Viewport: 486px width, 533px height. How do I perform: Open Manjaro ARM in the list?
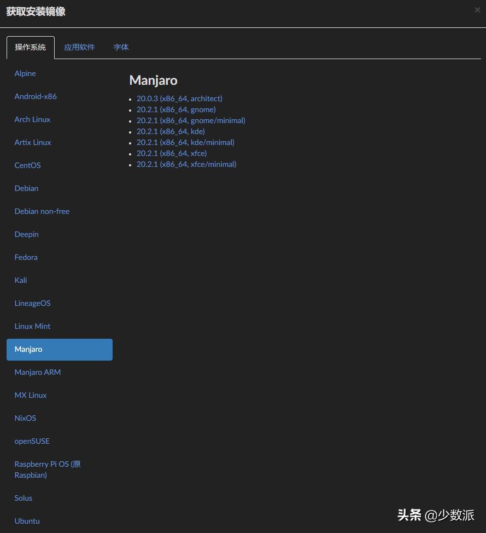pos(38,372)
